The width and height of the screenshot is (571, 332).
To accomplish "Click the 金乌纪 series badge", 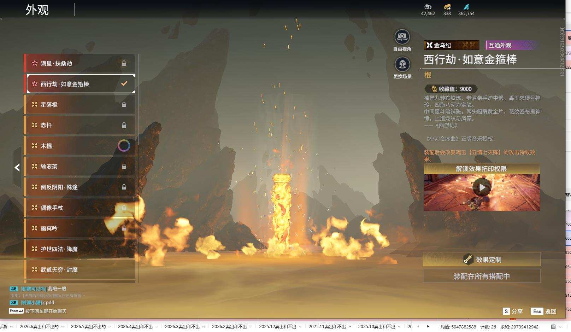I will 452,45.
